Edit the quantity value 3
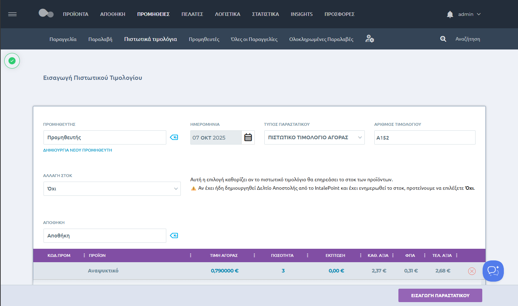The width and height of the screenshot is (518, 306). [x=283, y=271]
